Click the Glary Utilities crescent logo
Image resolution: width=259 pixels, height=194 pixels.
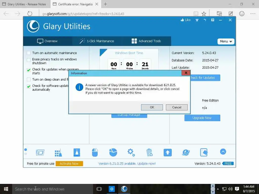pos(33,26)
